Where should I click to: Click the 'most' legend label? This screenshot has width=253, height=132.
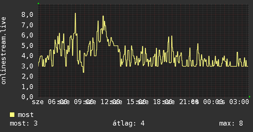point(26,115)
